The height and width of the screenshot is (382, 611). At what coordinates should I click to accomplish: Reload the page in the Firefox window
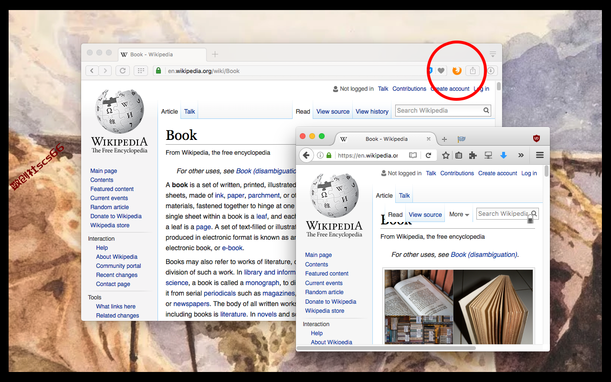coord(428,155)
